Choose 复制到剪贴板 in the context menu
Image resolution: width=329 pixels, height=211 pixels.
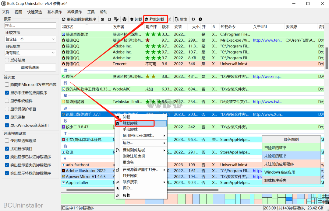tap(134, 150)
